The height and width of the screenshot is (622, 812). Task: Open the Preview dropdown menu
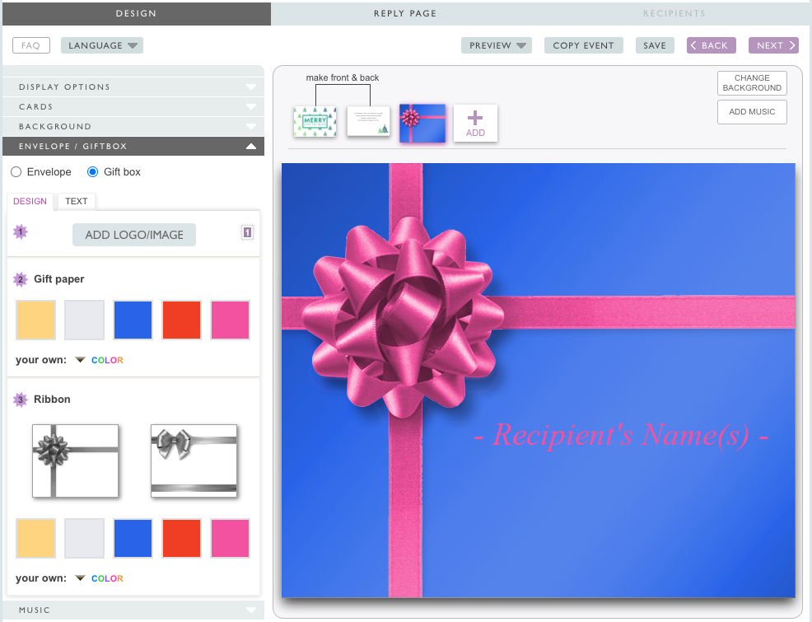click(x=496, y=45)
